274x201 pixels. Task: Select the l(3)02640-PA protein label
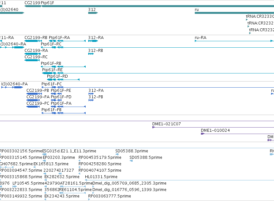(x=14, y=84)
